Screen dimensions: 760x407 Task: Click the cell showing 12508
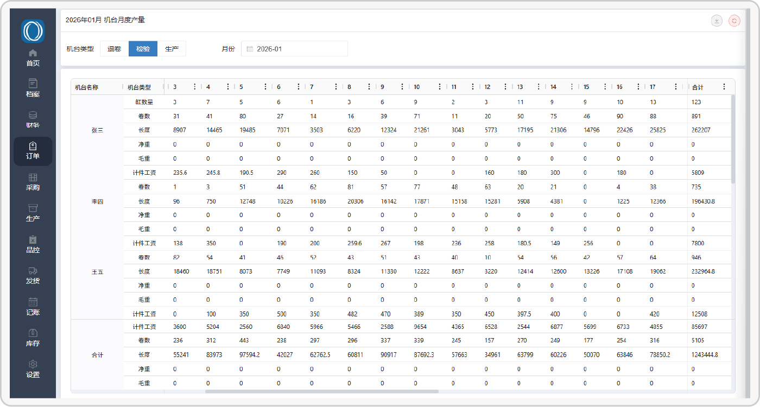tap(699, 314)
